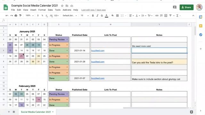Image resolution: width=205 pixels, height=115 pixels.
Task: Open the comment history icon
Action: [175, 7]
